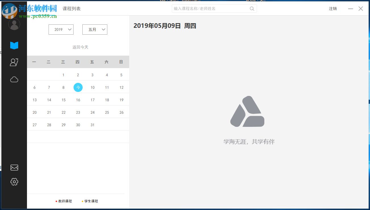This screenshot has width=370, height=210.
Task: Select calendar date 17
Action: [x=93, y=100]
